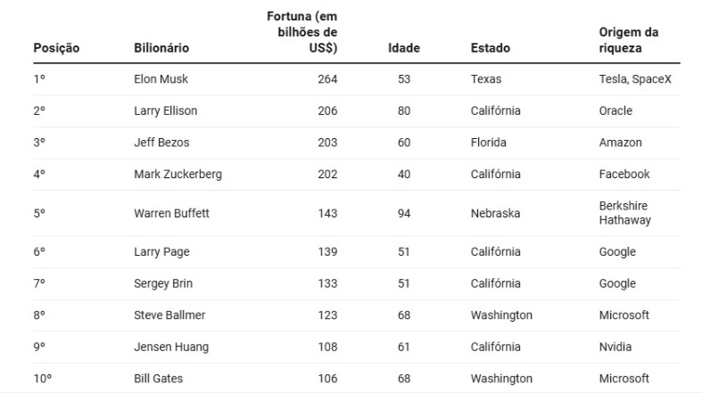Select the Elon Musk name cell
This screenshot has width=702, height=393.
click(161, 79)
